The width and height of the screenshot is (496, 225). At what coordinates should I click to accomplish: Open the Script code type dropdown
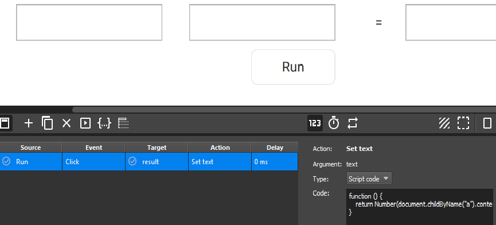(x=369, y=179)
